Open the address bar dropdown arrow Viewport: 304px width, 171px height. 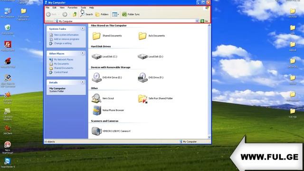(x=197, y=21)
